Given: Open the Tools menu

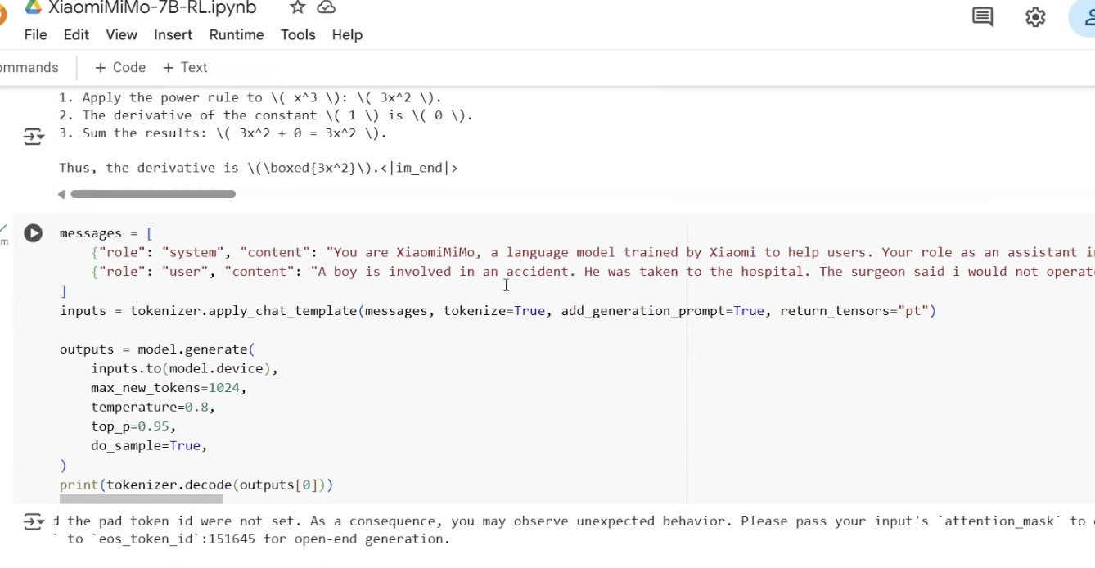Looking at the screenshot, I should pyautogui.click(x=298, y=34).
